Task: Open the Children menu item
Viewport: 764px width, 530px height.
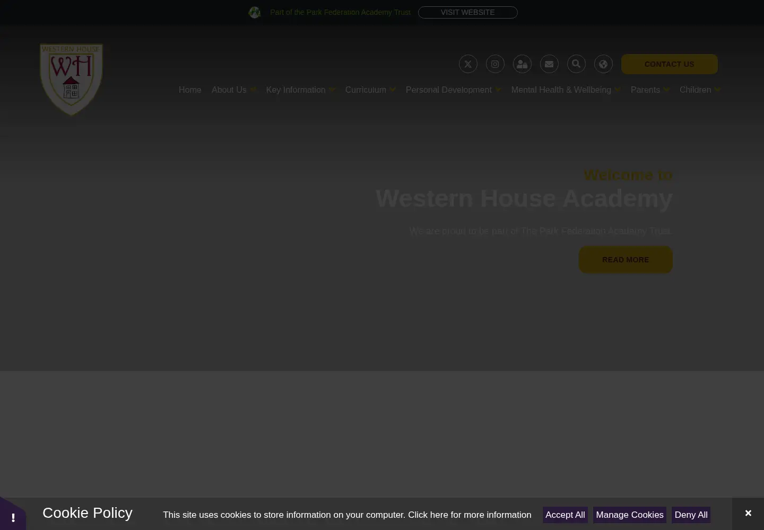Action: 695,90
